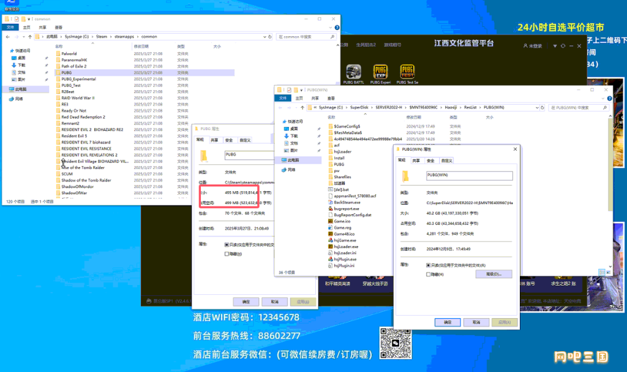The image size is (627, 372).
Task: Open Help in the common Explorer window
Action: 337,28
